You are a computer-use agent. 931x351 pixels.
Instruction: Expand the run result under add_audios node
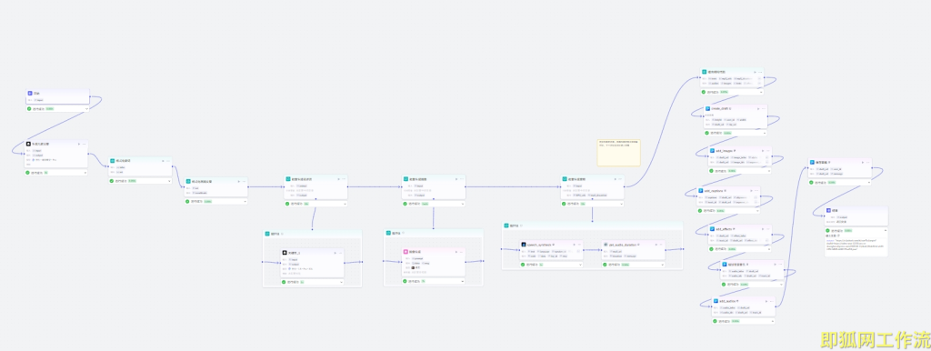click(773, 321)
